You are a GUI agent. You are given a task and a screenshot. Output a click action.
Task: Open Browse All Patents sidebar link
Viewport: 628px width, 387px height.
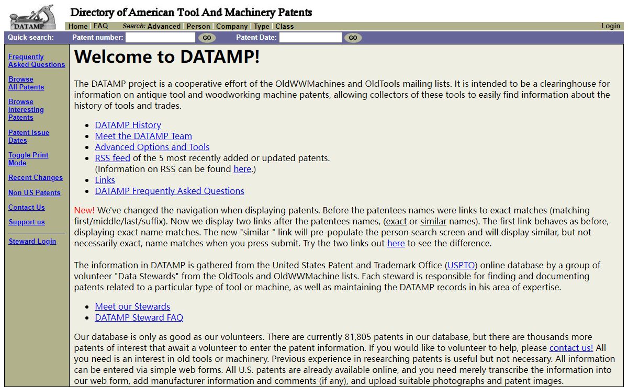click(x=26, y=83)
